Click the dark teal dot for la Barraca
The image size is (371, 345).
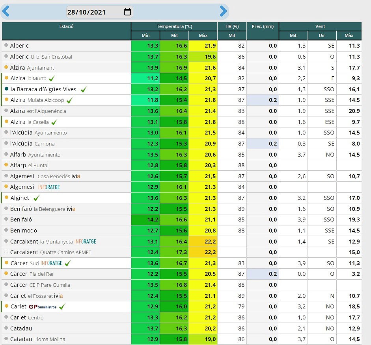[7, 89]
